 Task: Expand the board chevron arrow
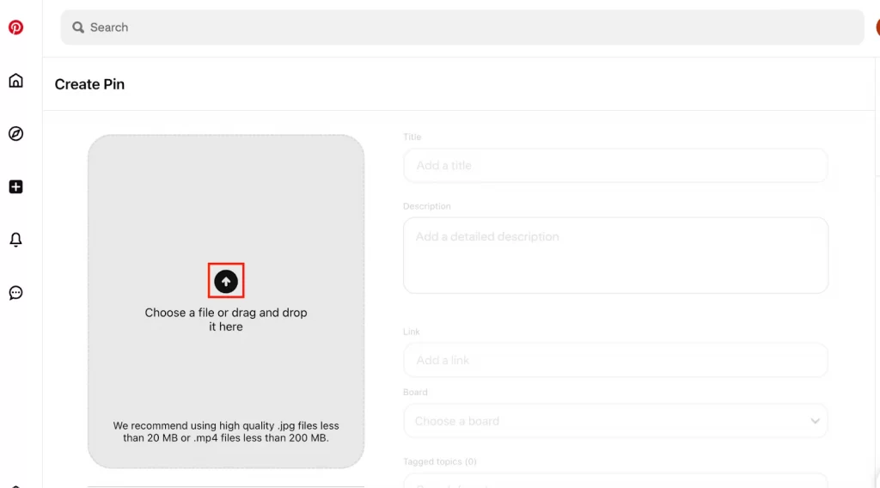point(815,421)
